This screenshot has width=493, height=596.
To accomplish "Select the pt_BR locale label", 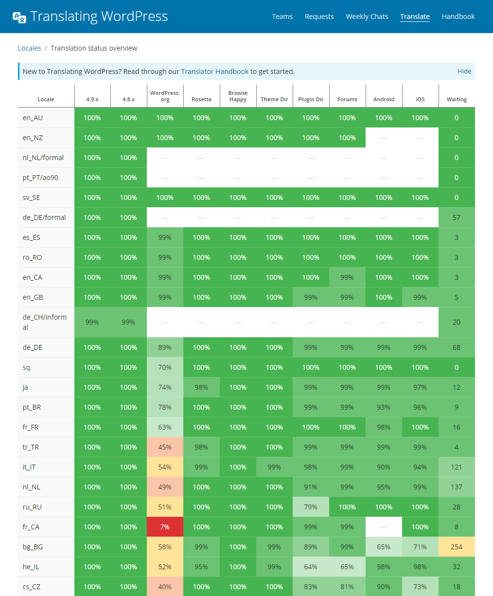I will tap(32, 407).
